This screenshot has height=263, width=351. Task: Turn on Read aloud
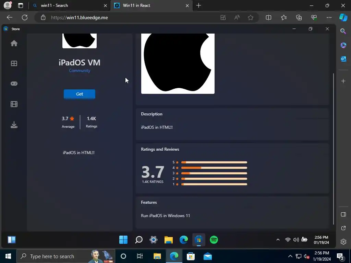pos(237,17)
